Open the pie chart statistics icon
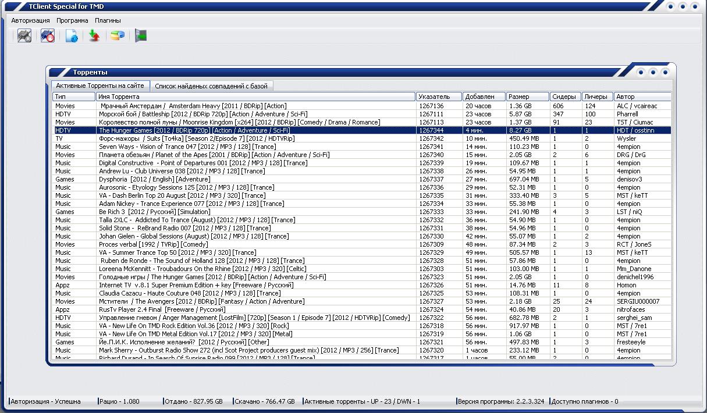The image size is (707, 413). tap(118, 36)
